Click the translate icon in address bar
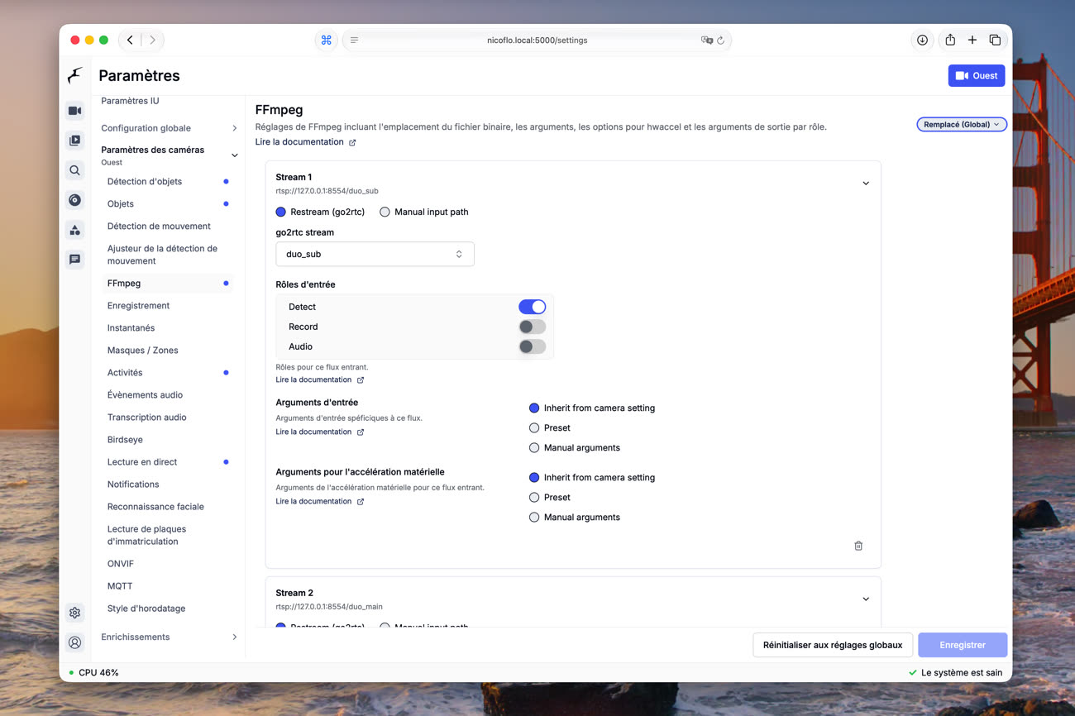This screenshot has width=1075, height=716. pos(706,40)
